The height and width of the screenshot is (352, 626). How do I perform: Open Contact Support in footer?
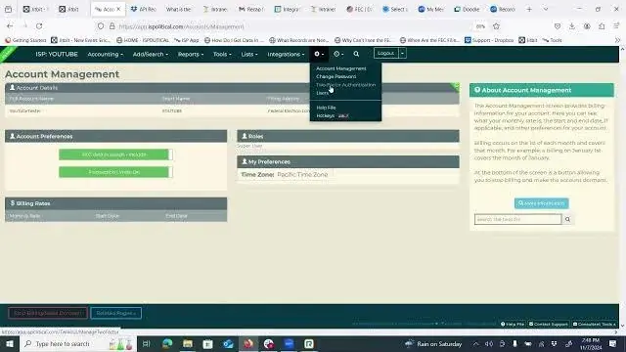click(x=548, y=324)
